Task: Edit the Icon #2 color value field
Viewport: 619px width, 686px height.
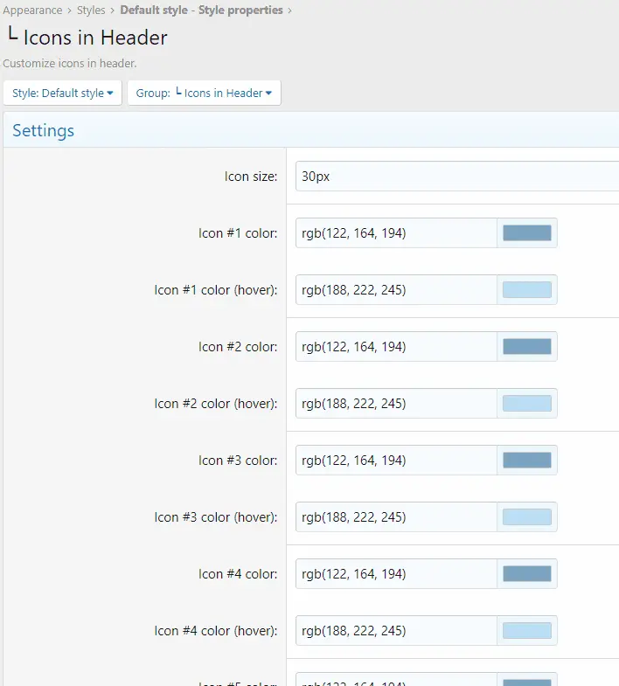Action: [x=396, y=347]
